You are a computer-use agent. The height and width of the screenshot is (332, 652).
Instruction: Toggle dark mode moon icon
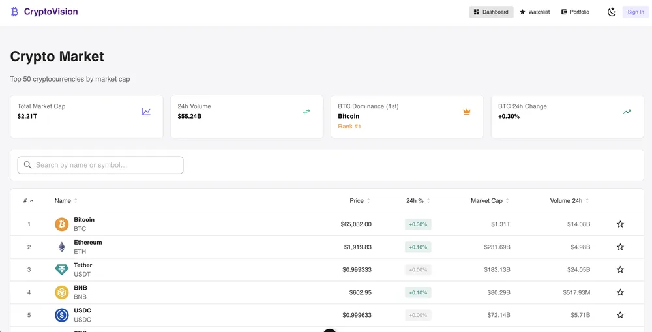click(x=612, y=12)
